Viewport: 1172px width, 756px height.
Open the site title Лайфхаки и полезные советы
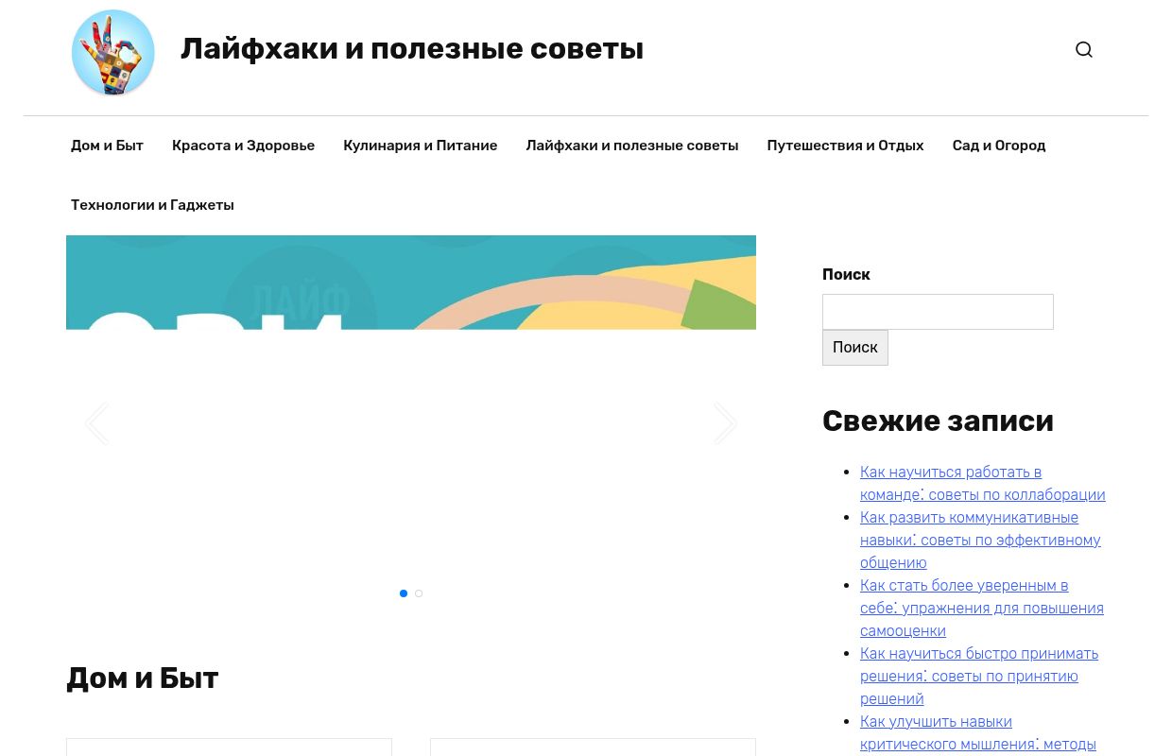click(412, 48)
